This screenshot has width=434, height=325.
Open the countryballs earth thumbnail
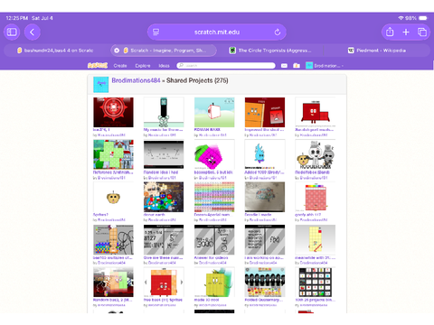[x=164, y=197]
